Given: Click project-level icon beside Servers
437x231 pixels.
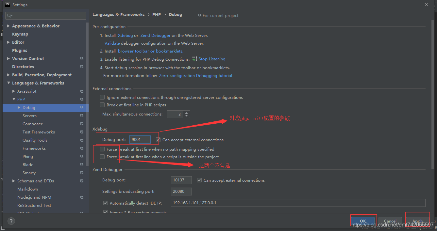Looking at the screenshot, I should coord(82,116).
